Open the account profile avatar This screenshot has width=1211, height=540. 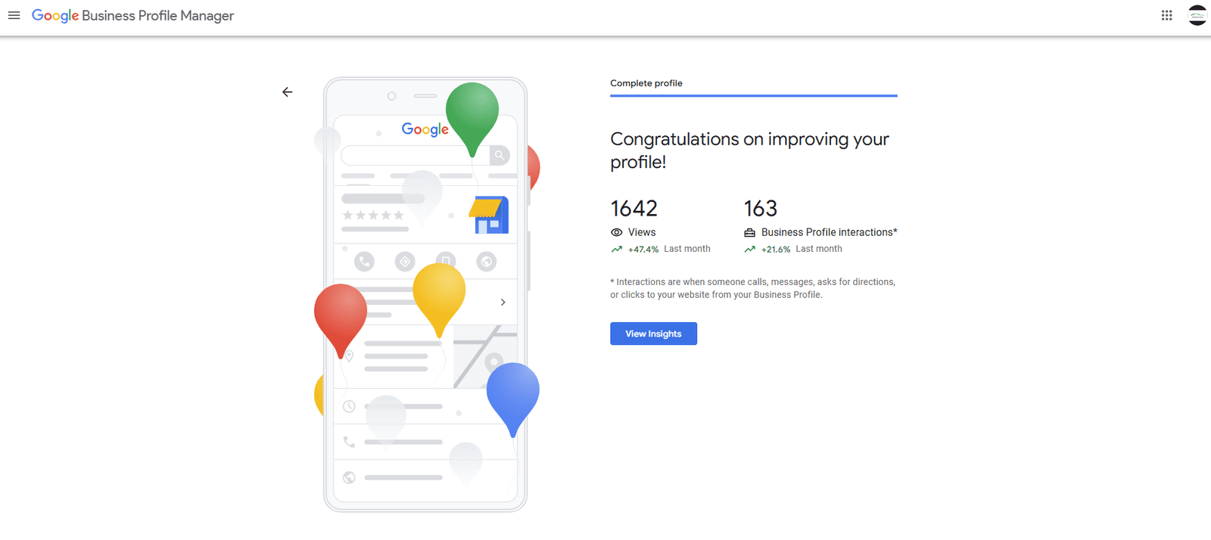tap(1197, 15)
